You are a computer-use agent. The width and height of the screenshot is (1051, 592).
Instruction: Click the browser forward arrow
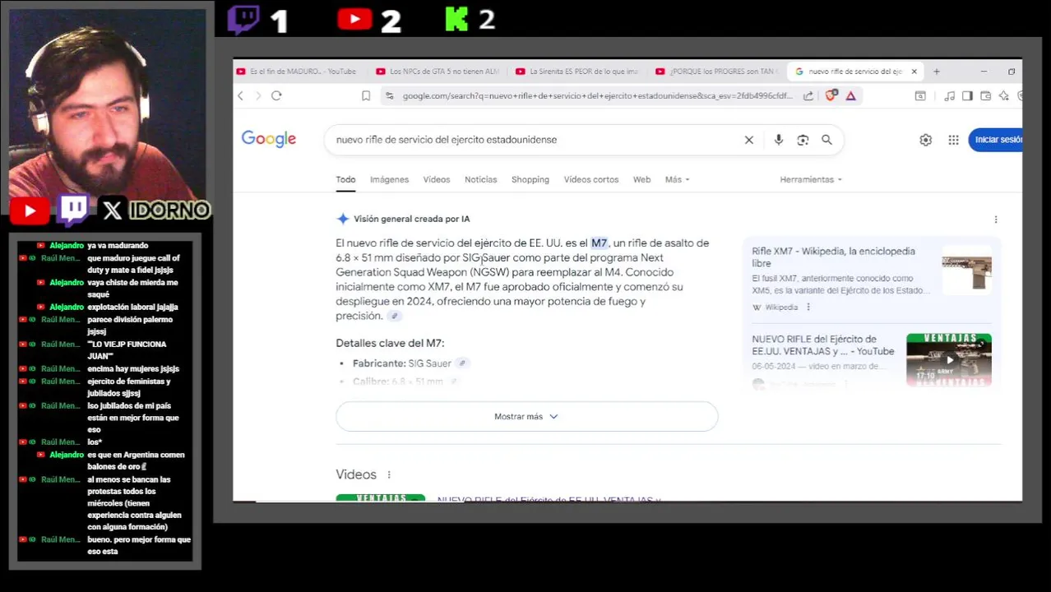pyautogui.click(x=257, y=96)
